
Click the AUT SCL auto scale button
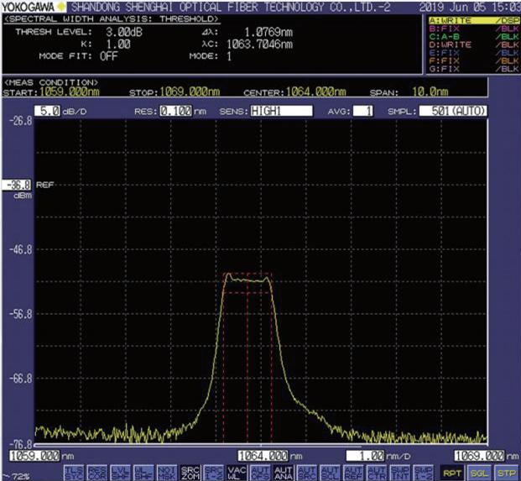coord(331,473)
